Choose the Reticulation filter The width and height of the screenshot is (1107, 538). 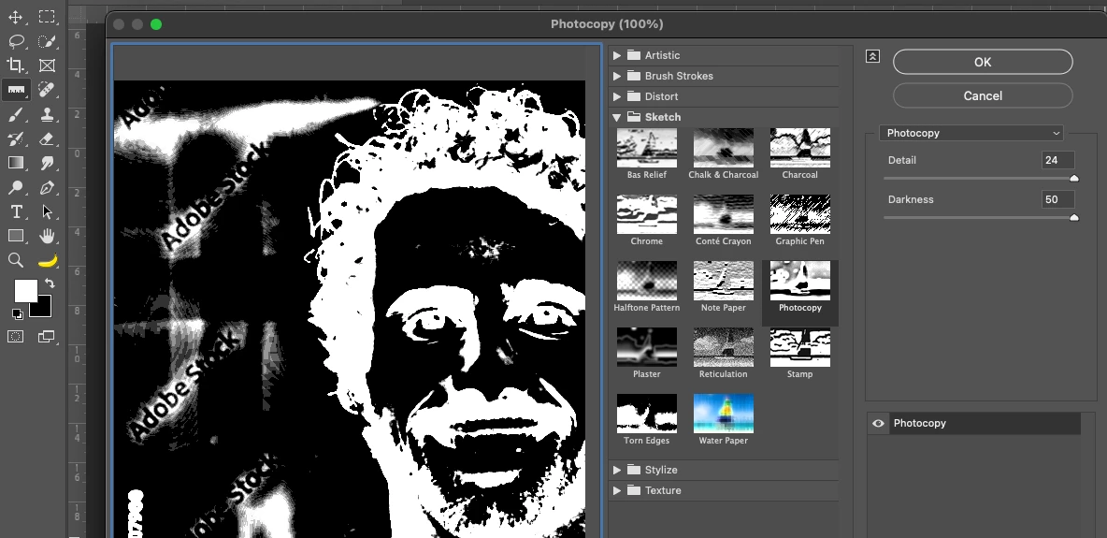pyautogui.click(x=723, y=347)
